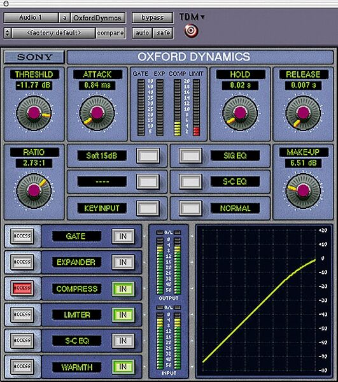Click the input O/L overload indicator
Viewport: 338px width, 382px height.
[169, 308]
